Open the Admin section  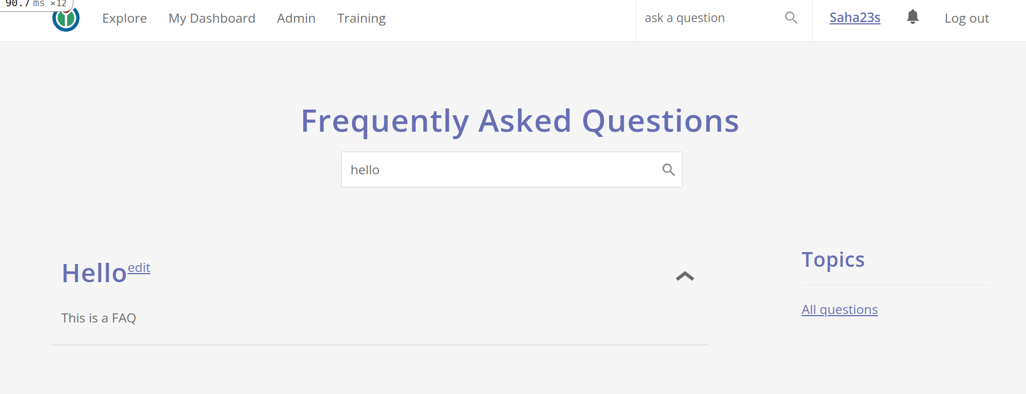[x=296, y=18]
